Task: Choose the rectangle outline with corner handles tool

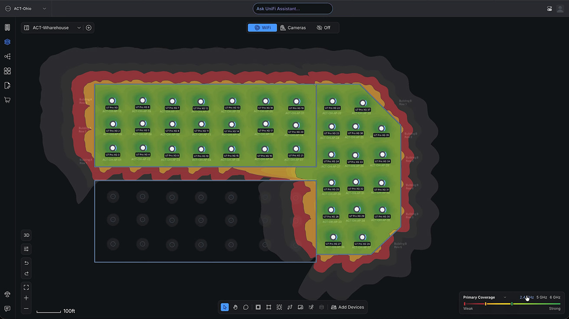Action: 269,307
